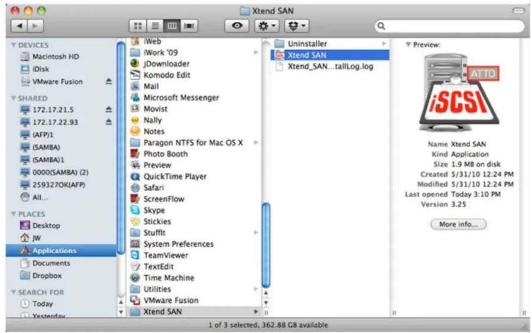532x333 pixels.
Task: Click the Quick Look eye button
Action: pyautogui.click(x=237, y=26)
